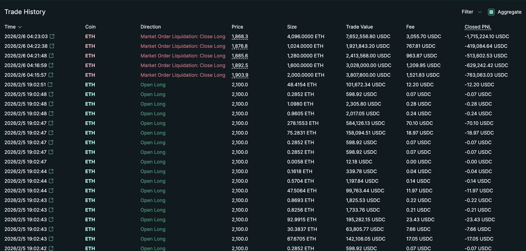Click the Closed PNL column header
Image resolution: width=526 pixels, height=251 pixels.
(478, 27)
